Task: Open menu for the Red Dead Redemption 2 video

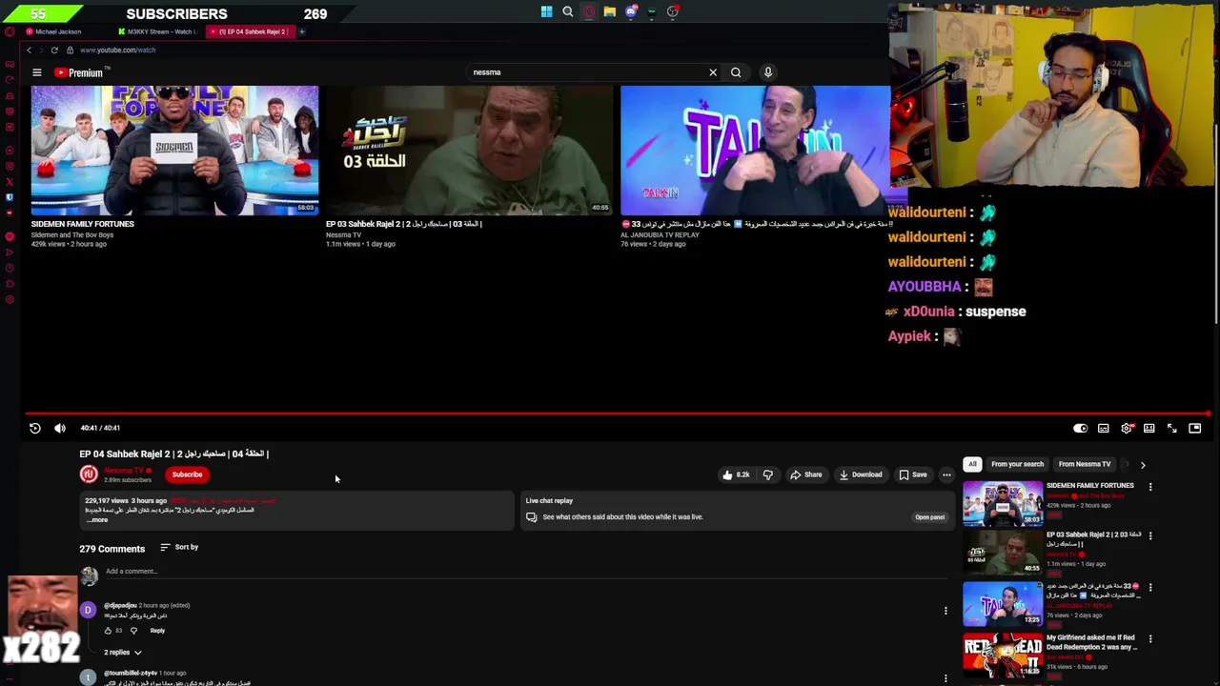Action: tap(1150, 638)
